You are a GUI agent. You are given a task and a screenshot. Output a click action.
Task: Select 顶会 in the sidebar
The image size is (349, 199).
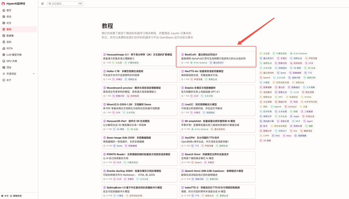[x=9, y=67]
